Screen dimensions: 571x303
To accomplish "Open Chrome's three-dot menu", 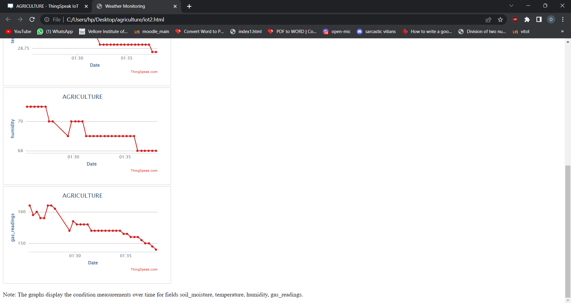I will click(563, 19).
